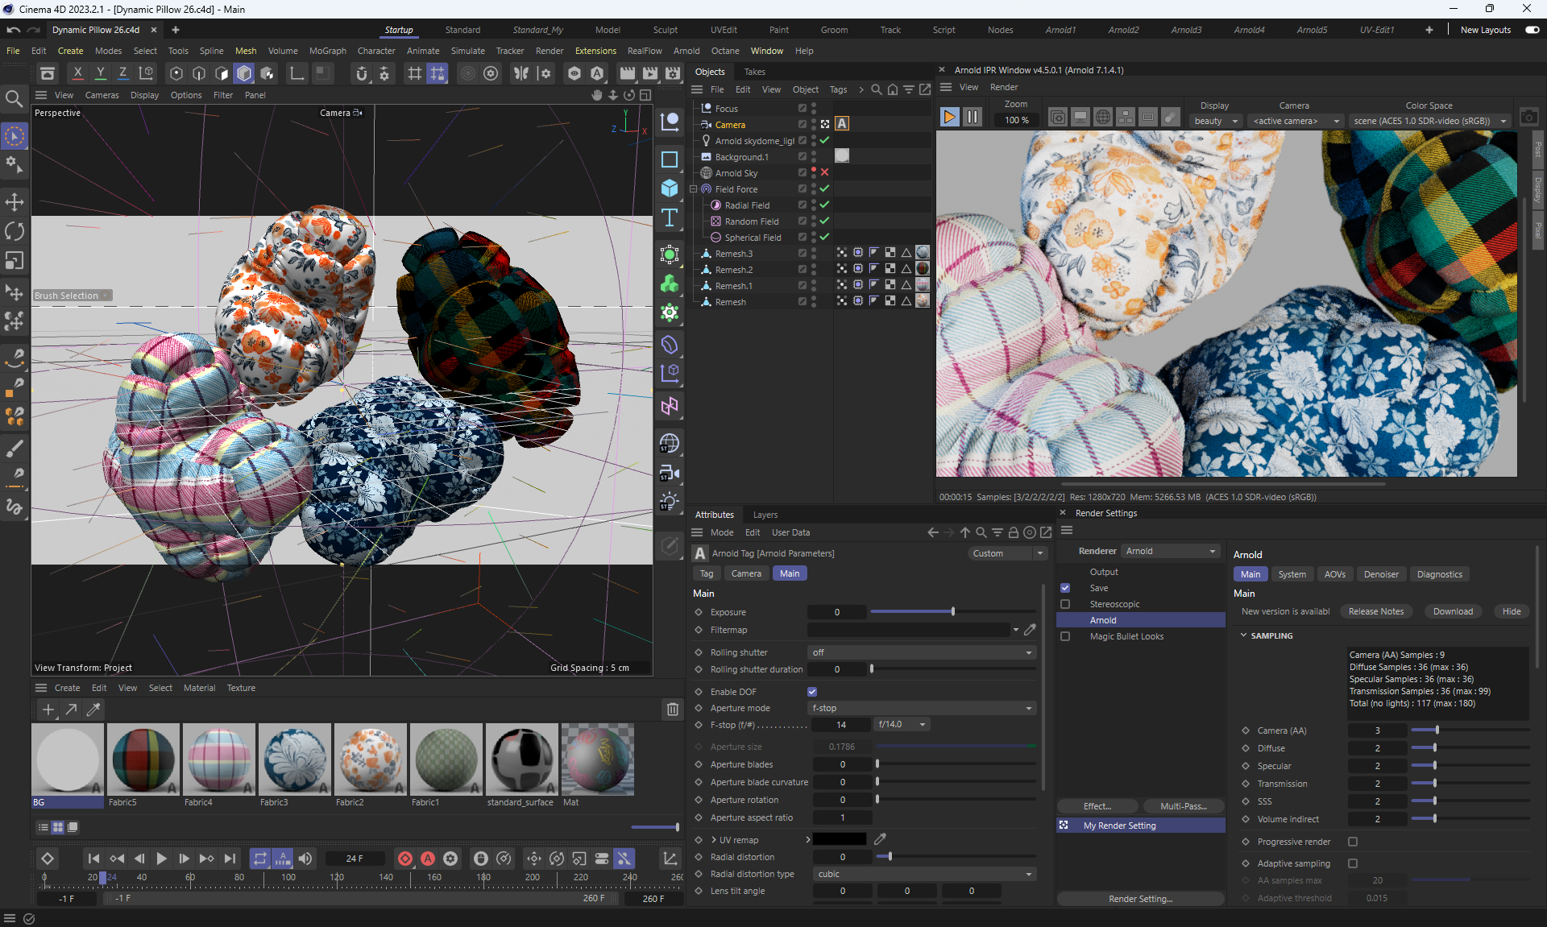Click the delete material trash icon
The height and width of the screenshot is (927, 1547).
[672, 710]
